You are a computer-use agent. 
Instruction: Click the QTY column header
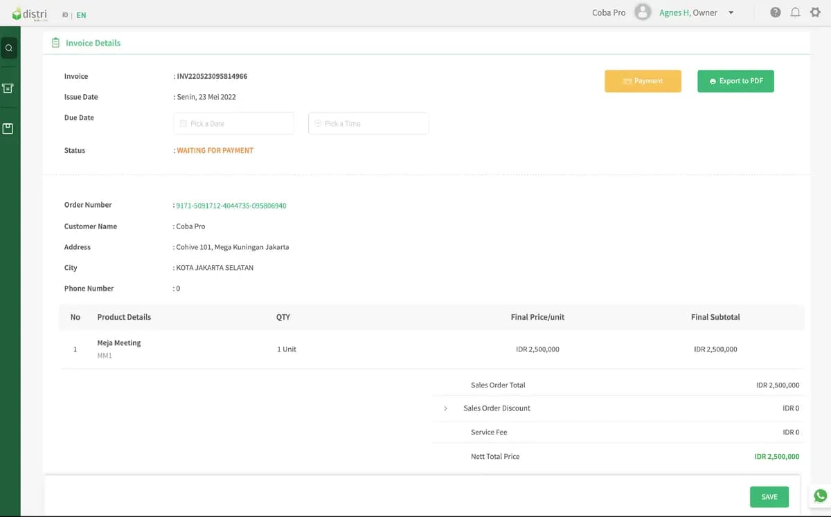[x=283, y=317]
